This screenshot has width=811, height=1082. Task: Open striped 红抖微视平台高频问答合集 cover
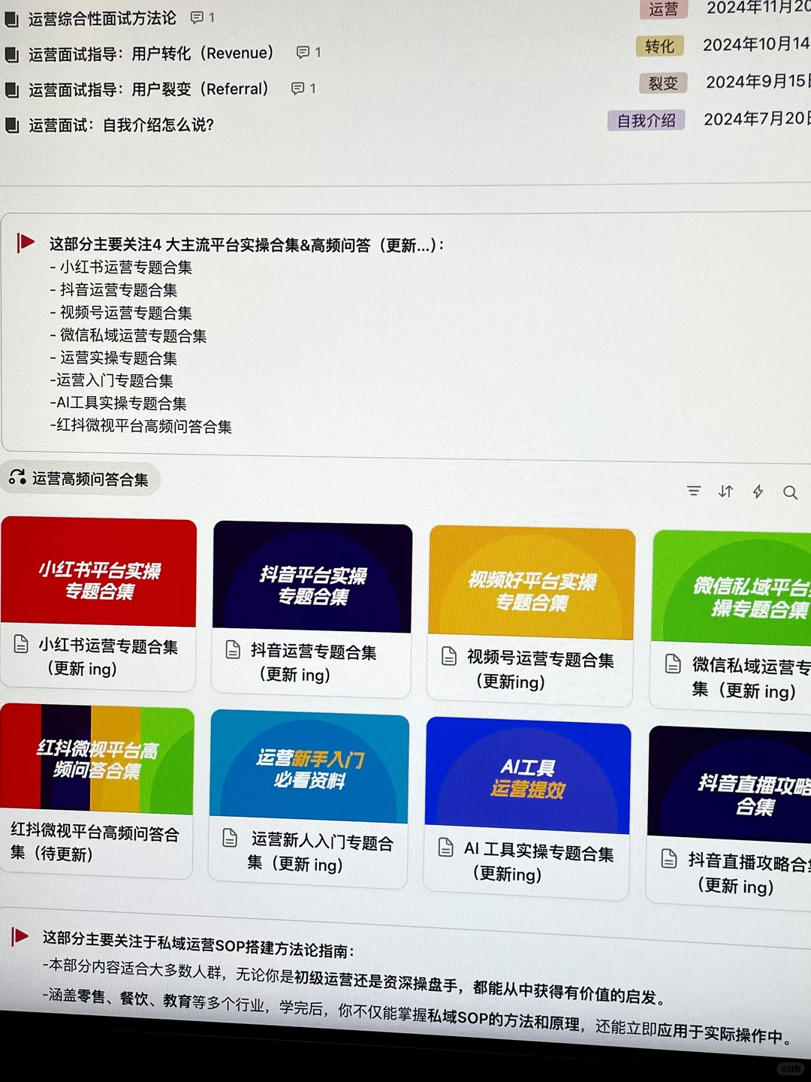point(98,760)
